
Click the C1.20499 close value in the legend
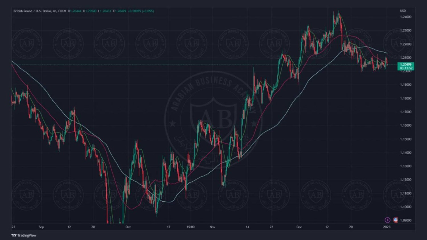[120, 11]
